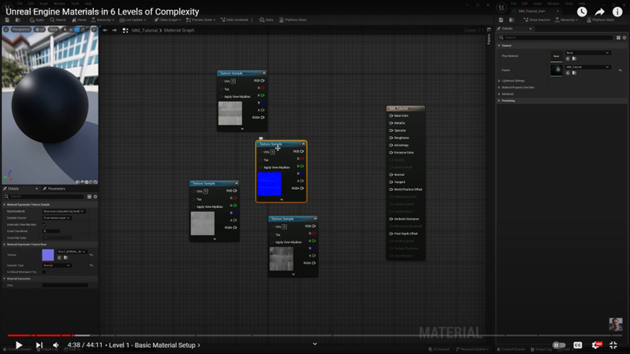Navigate back in the graph
The width and height of the screenshot is (630, 354).
tap(105, 30)
